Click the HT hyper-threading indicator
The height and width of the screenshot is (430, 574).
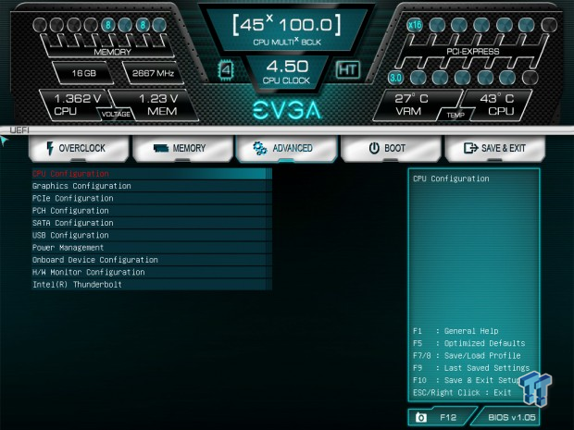click(x=347, y=69)
